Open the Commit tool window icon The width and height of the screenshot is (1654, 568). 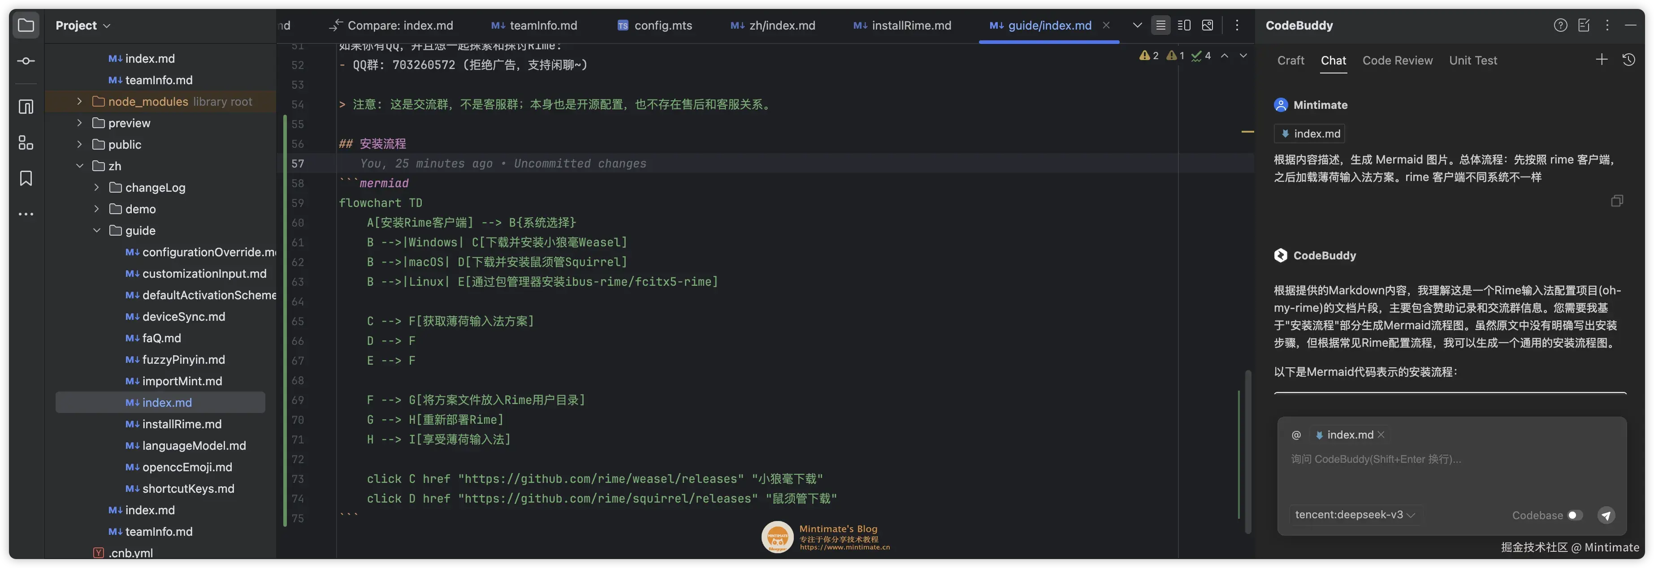(x=26, y=61)
